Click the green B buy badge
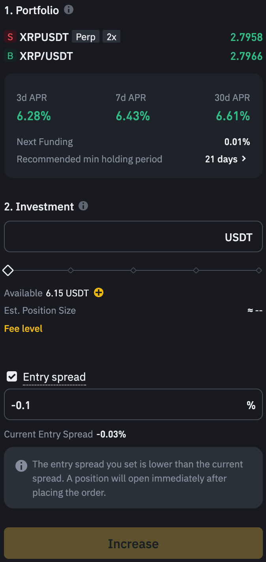This screenshot has width=266, height=562. point(10,56)
